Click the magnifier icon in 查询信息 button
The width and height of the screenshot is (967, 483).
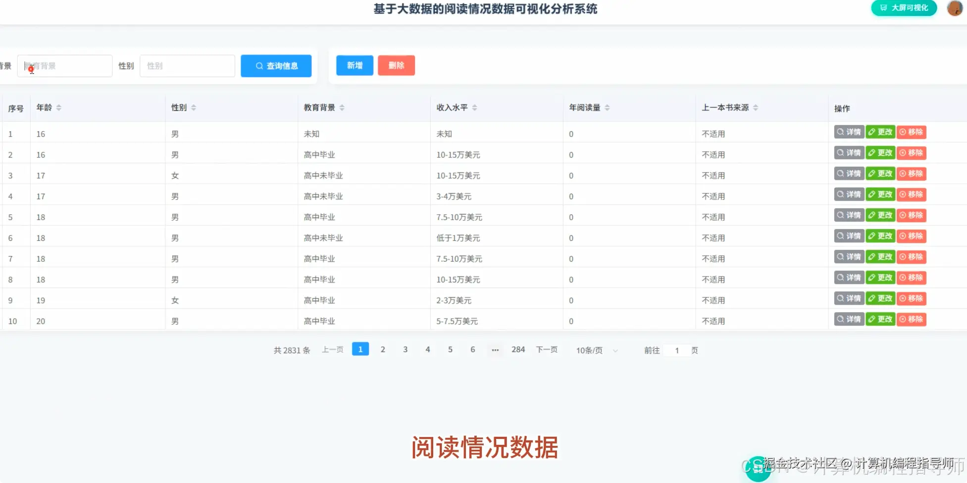pos(259,65)
